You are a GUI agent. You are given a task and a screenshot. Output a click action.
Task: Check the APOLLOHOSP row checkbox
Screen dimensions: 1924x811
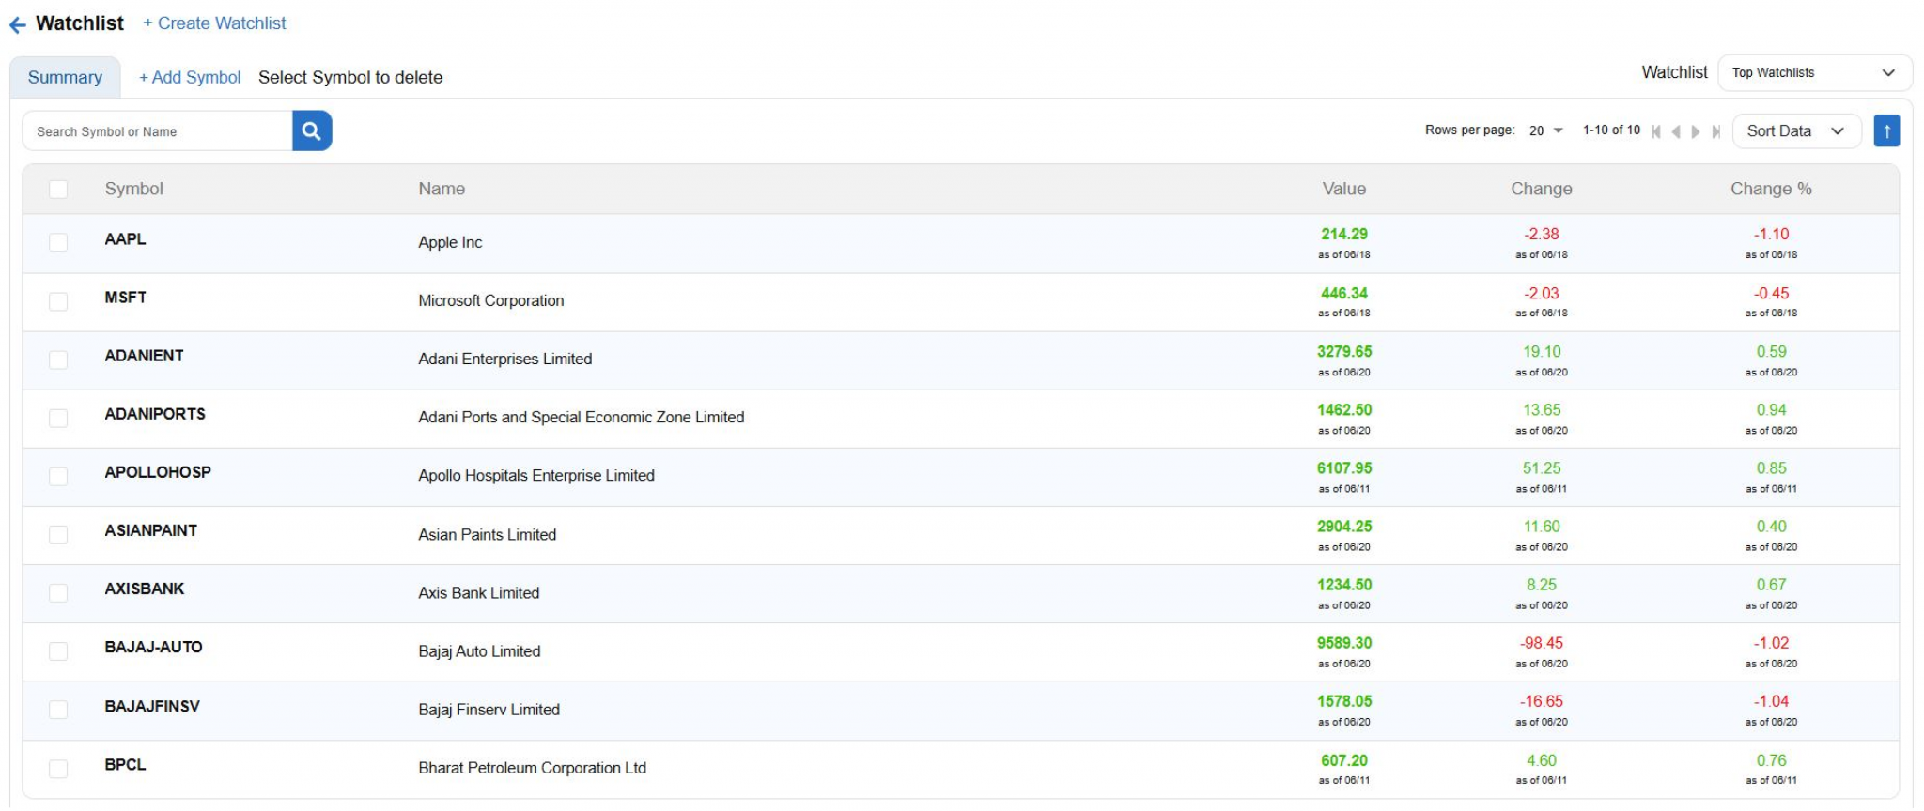tap(58, 476)
